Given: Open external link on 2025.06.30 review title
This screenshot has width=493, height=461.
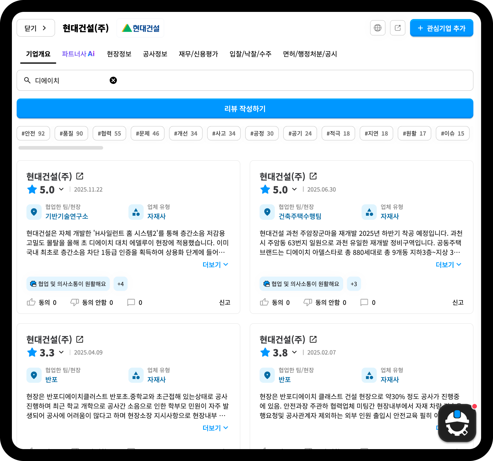Looking at the screenshot, I should (313, 176).
